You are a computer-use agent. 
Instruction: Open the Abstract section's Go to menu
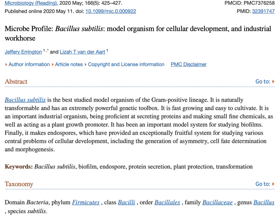(265, 82)
